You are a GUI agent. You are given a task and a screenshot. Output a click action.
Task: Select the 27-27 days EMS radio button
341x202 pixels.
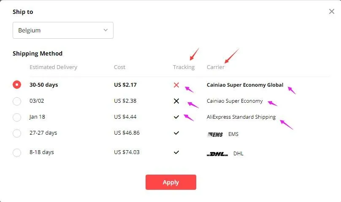[x=17, y=133]
